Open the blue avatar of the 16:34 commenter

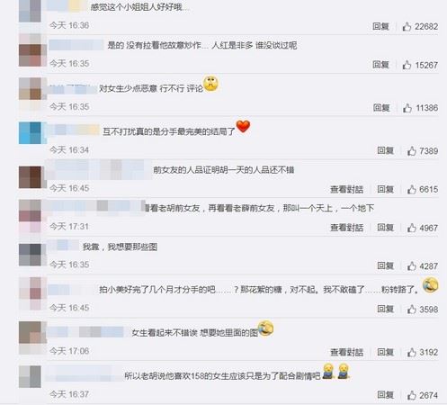tap(31, 133)
